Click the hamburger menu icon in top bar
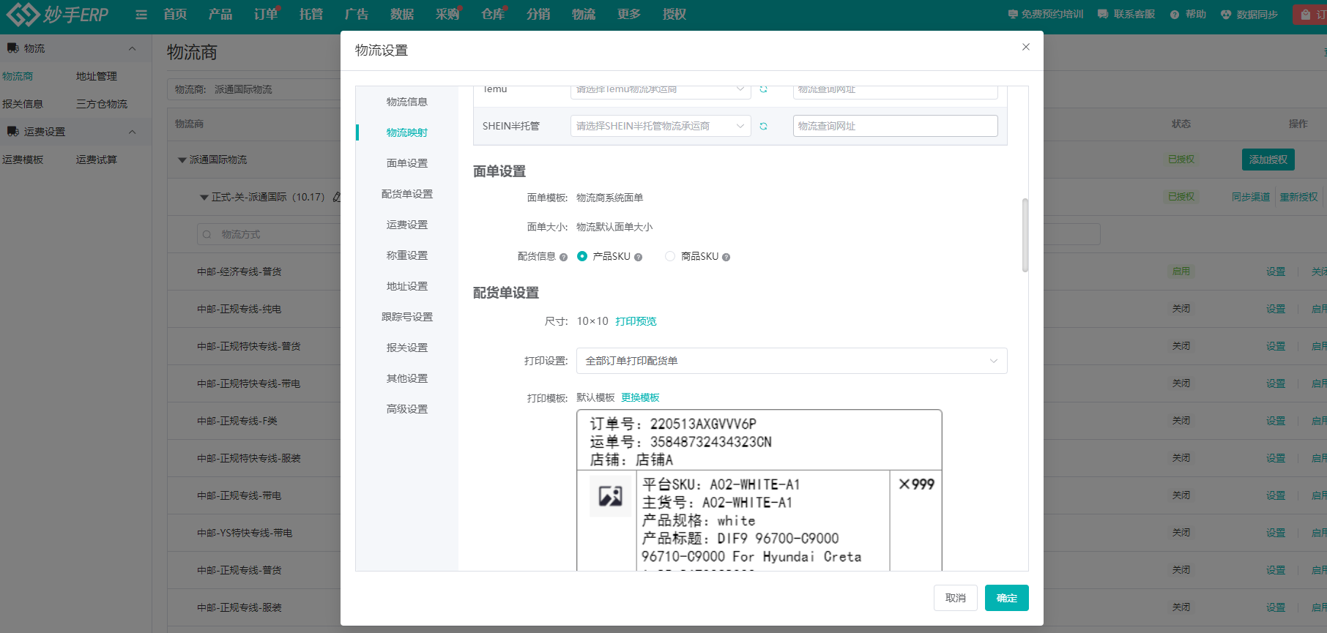Screen dimensions: 1327x633 click(141, 15)
